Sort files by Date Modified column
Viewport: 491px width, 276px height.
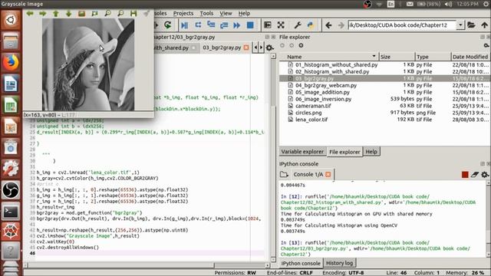(470, 57)
